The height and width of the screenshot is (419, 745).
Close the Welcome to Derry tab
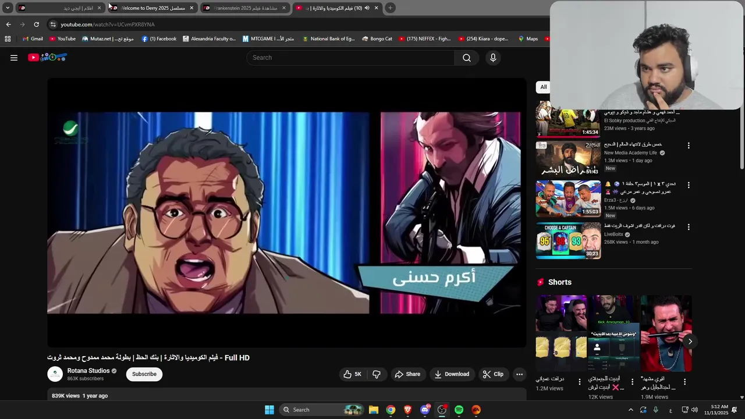pyautogui.click(x=191, y=8)
